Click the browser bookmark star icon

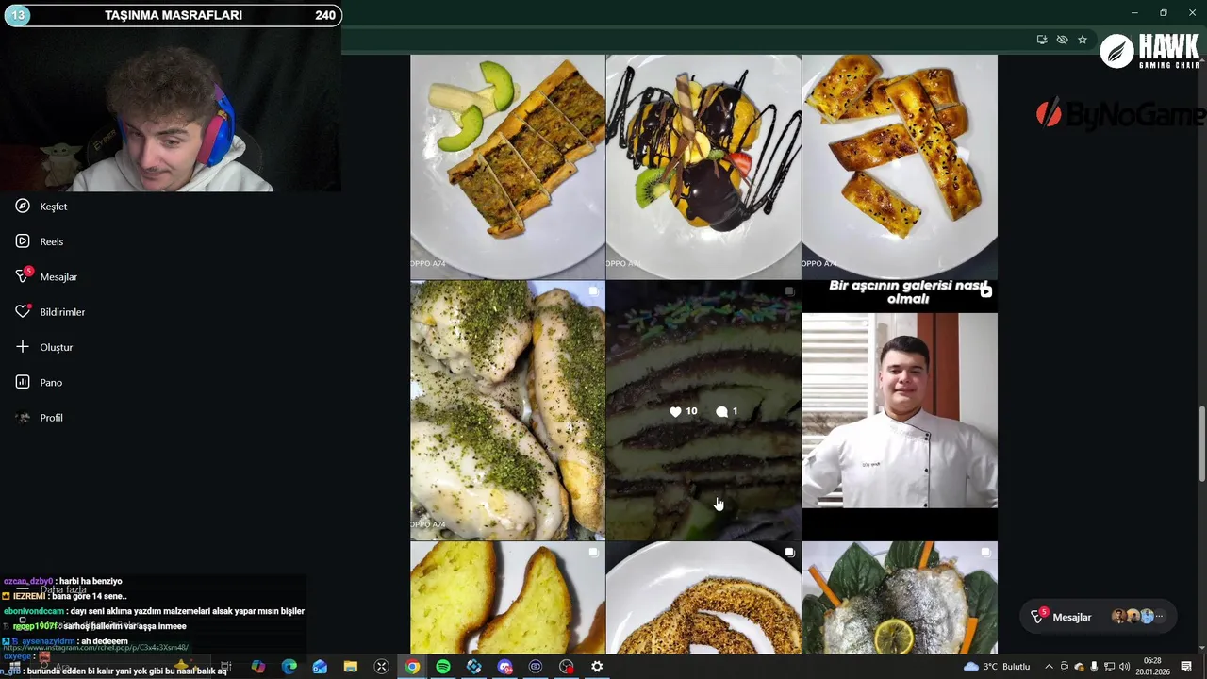1083,40
